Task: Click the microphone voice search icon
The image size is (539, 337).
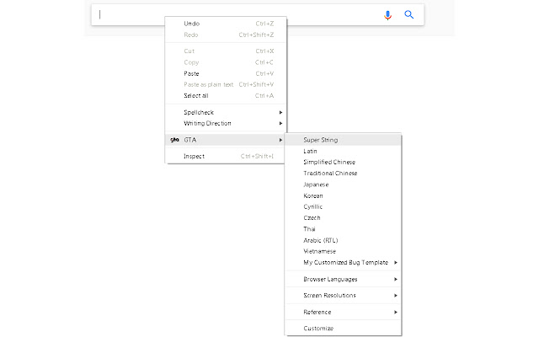Action: 388,14
